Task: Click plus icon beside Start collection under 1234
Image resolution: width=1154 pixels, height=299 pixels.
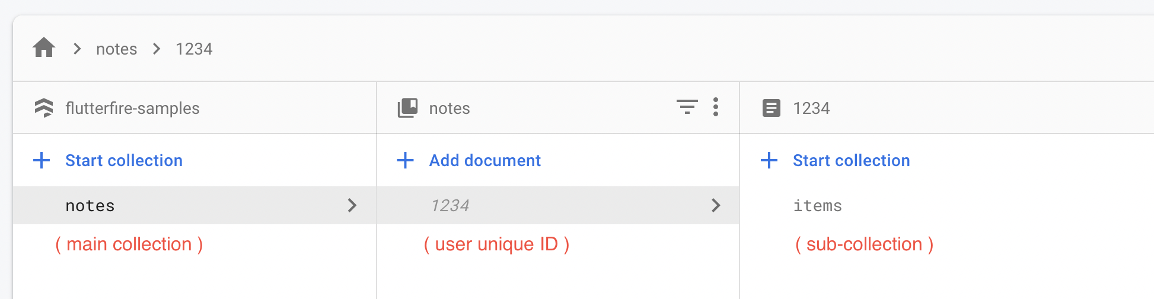Action: click(769, 160)
